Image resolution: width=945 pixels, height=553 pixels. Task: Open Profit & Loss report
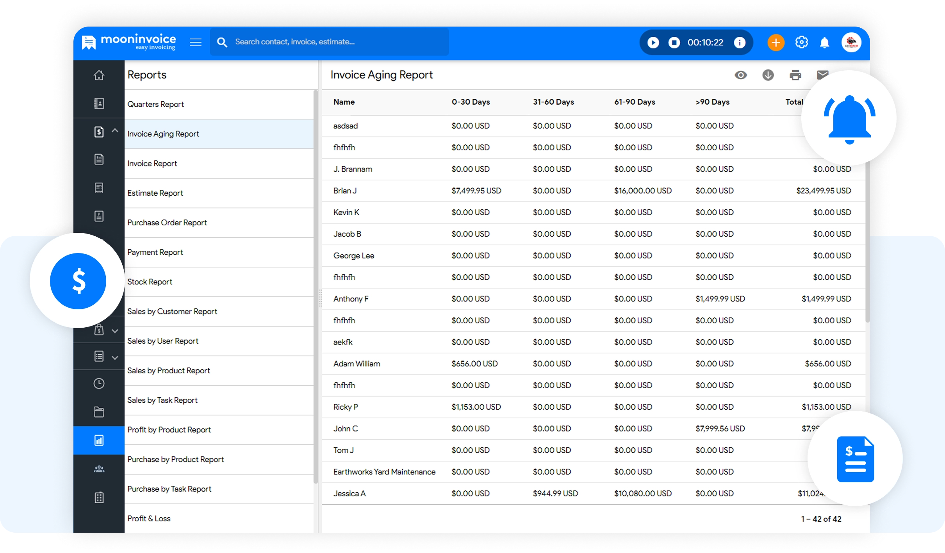pyautogui.click(x=149, y=519)
